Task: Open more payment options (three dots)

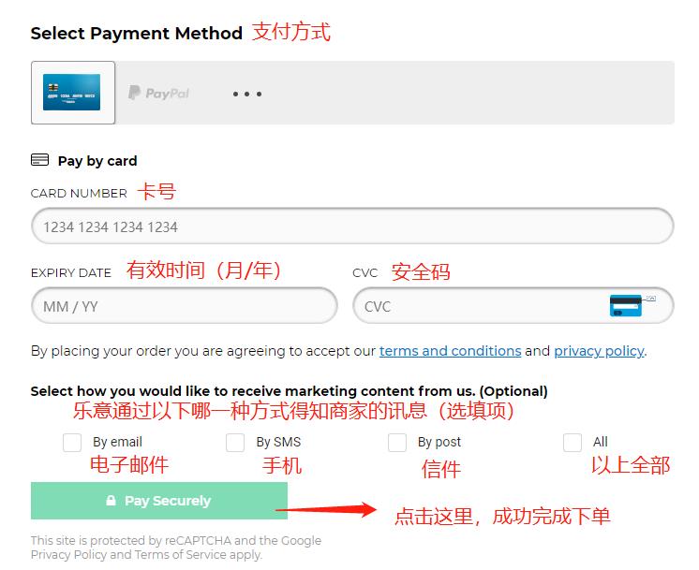Action: 247,94
